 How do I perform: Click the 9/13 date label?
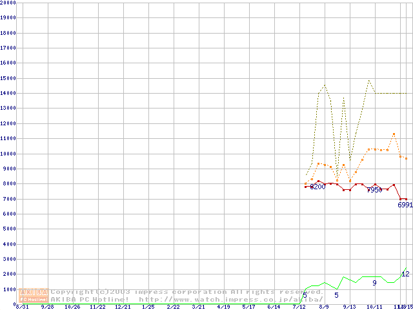click(x=349, y=307)
